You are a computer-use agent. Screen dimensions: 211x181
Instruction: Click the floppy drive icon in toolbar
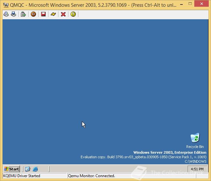pos(13,14)
